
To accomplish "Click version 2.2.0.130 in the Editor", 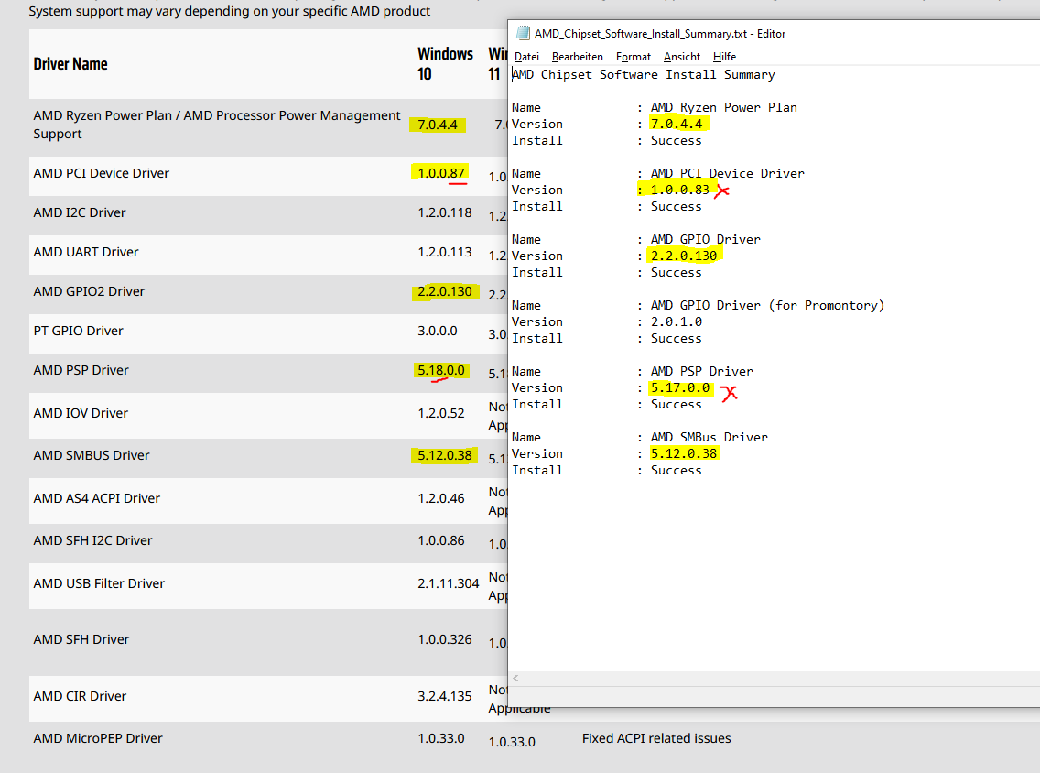I will pos(684,256).
